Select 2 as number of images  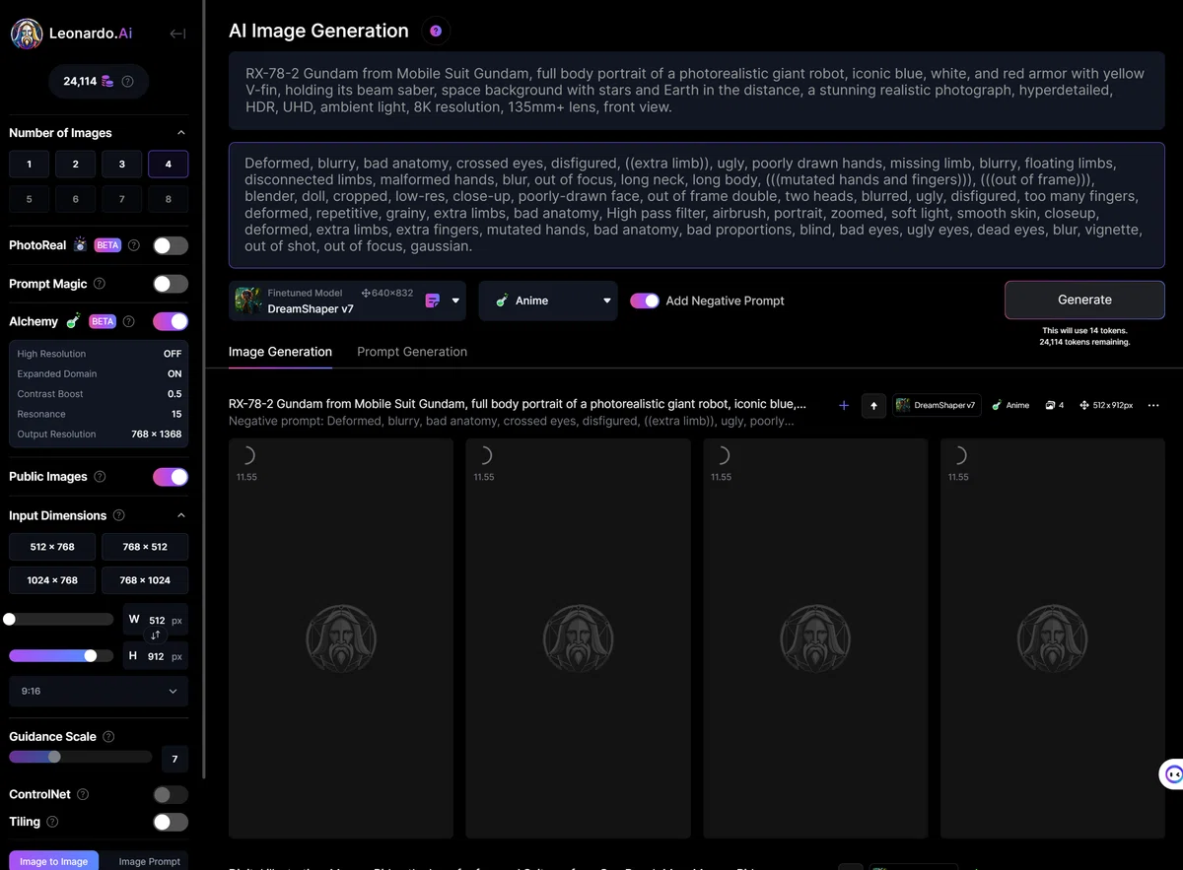coord(75,164)
